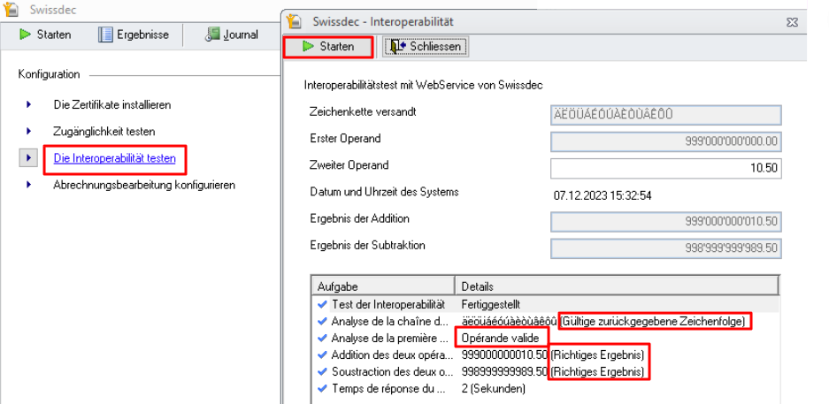This screenshot has height=404, width=829.
Task: Click the door icon on Schliessen
Action: coord(397,47)
